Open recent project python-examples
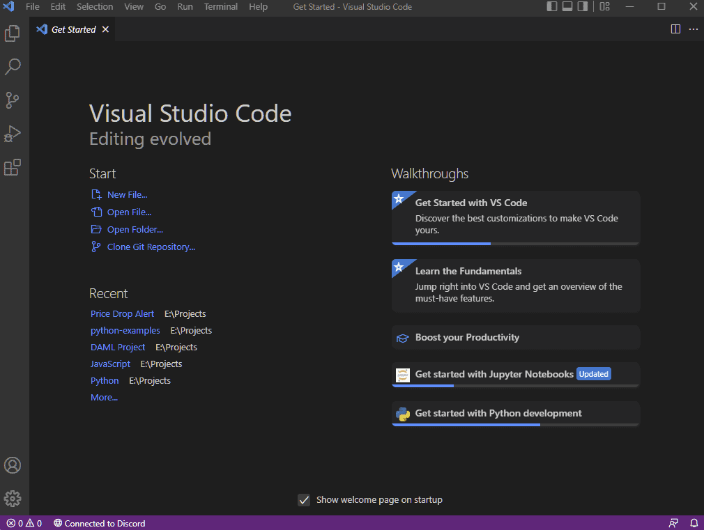The image size is (704, 530). (125, 330)
